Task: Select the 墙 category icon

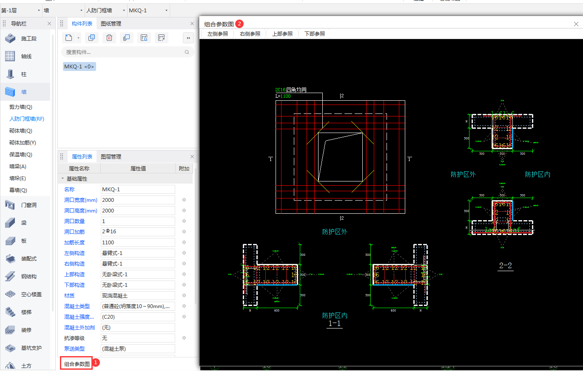Action: tap(10, 92)
